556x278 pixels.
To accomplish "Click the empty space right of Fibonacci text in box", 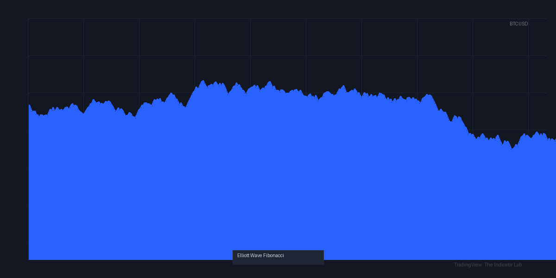I will pyautogui.click(x=303, y=256).
